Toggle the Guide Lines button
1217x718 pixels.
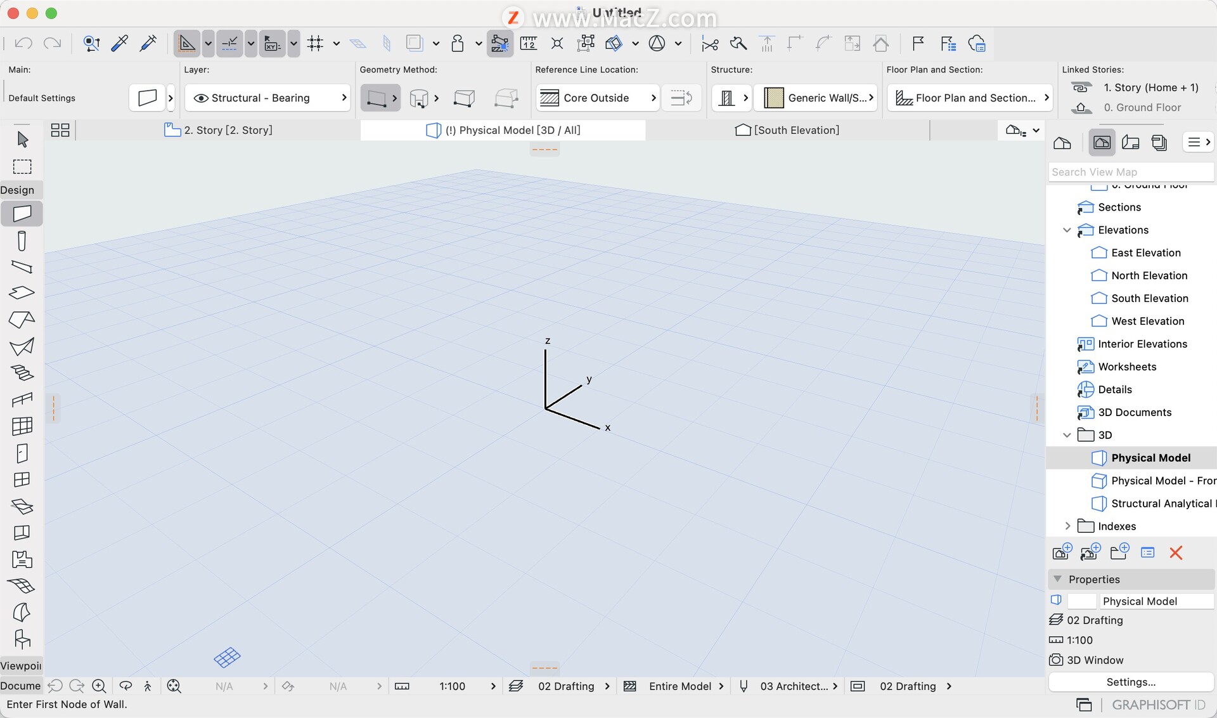(187, 43)
